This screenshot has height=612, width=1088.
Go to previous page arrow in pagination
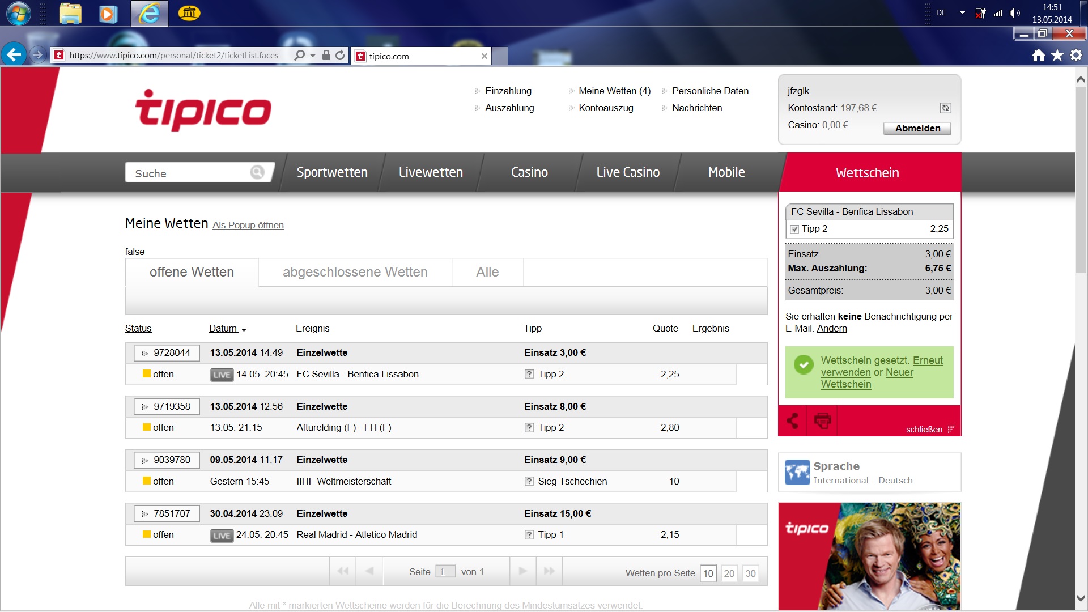[369, 571]
